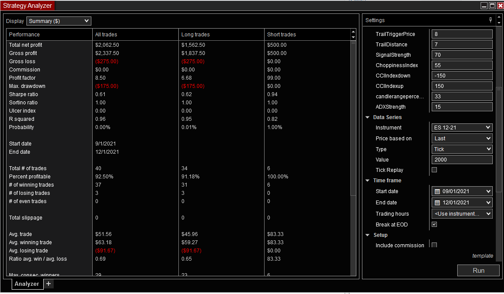The image size is (504, 294).
Task: Click the Settings panel scroll up arrow
Action: point(498,17)
